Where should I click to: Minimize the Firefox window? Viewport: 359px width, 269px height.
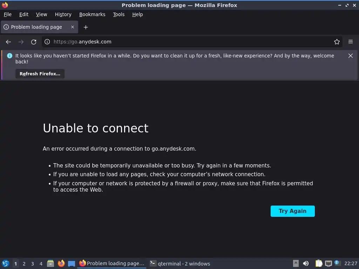340,5
